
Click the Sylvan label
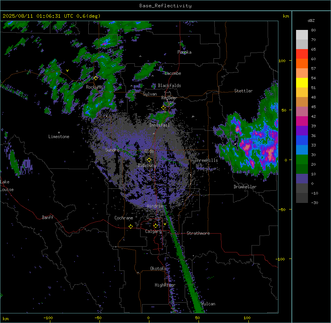point(150,94)
